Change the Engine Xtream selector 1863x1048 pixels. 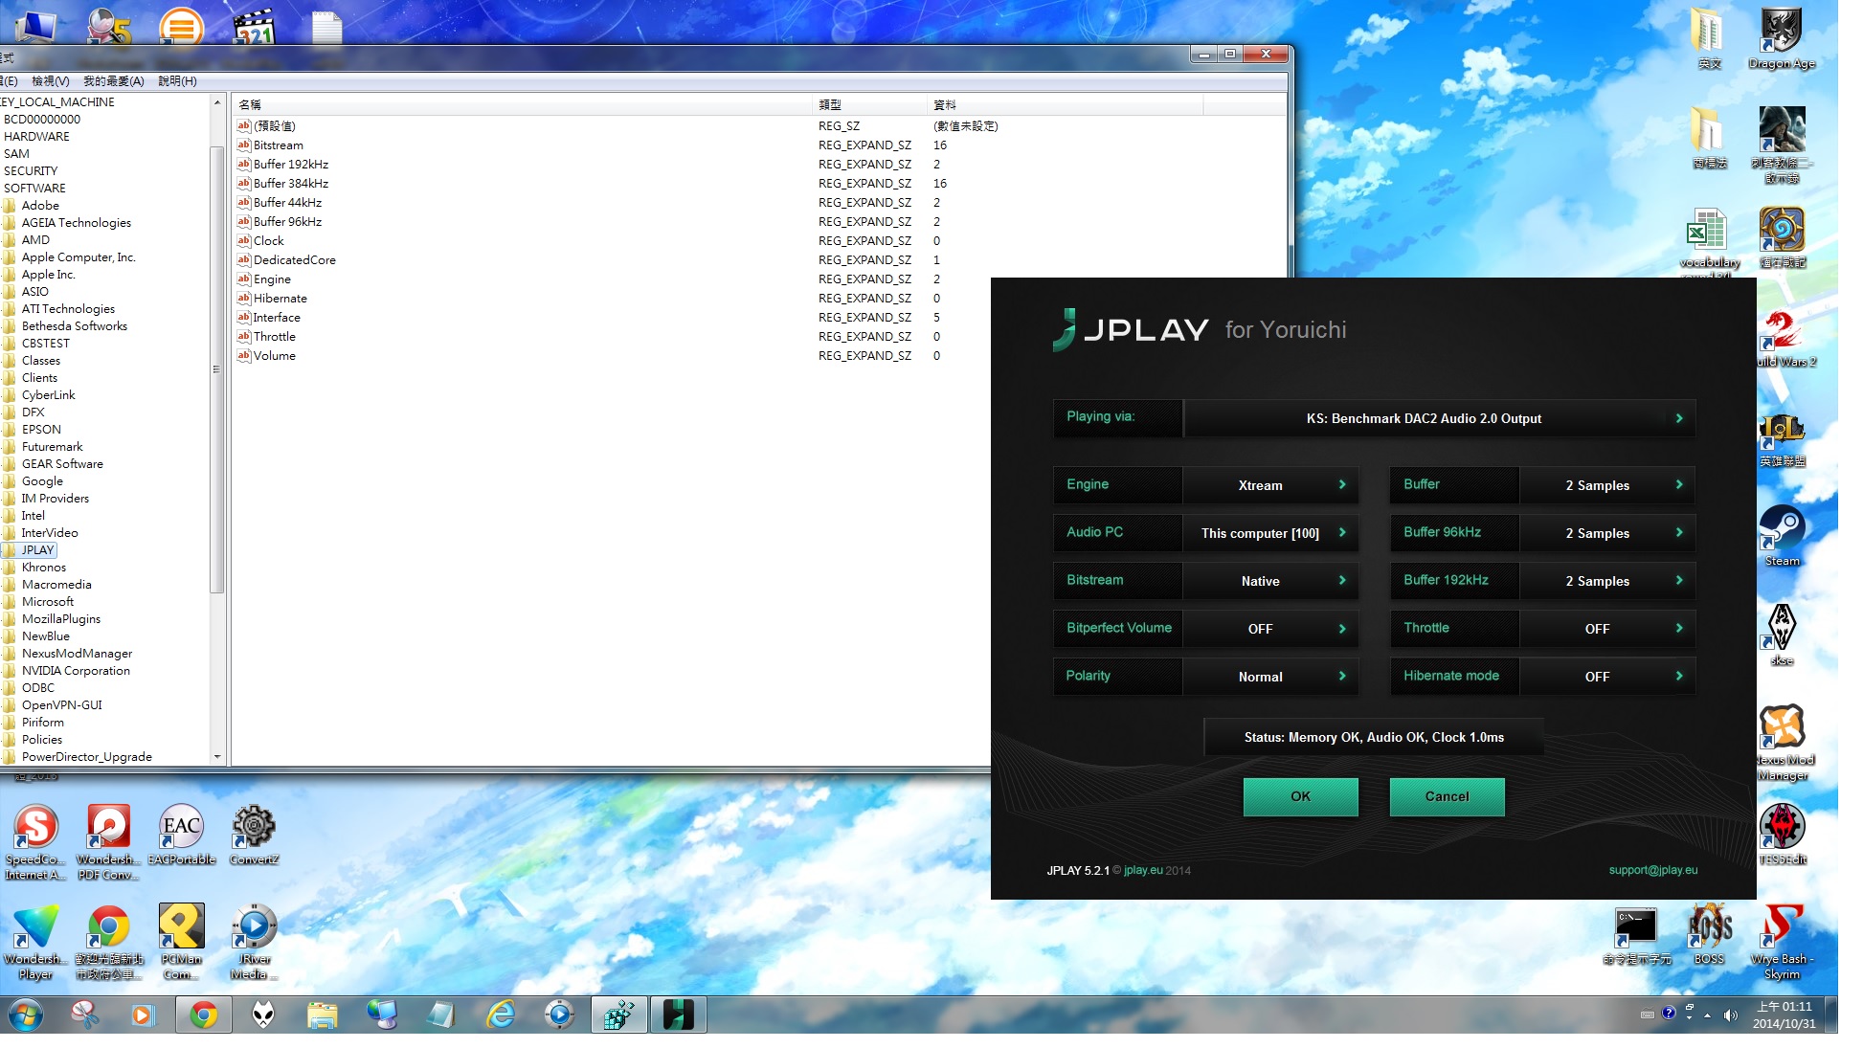click(1270, 485)
